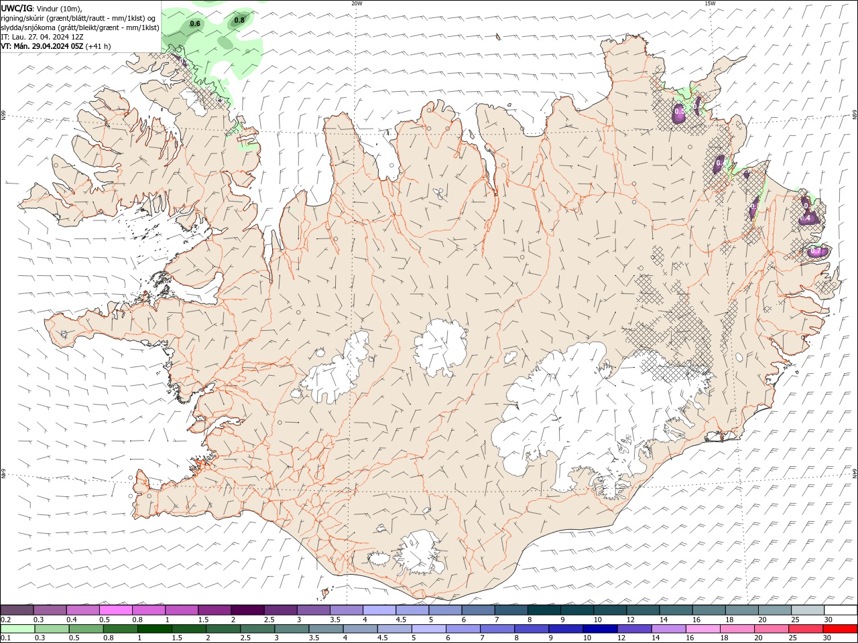The height and width of the screenshot is (643, 858).
Task: Click the white swatch at 30 in upper legend
Action: pos(841,610)
